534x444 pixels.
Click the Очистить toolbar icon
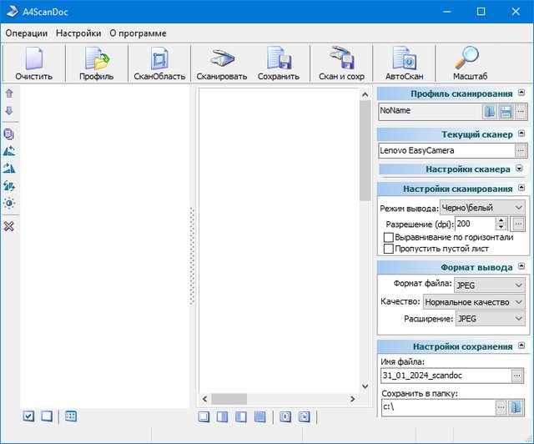click(33, 63)
